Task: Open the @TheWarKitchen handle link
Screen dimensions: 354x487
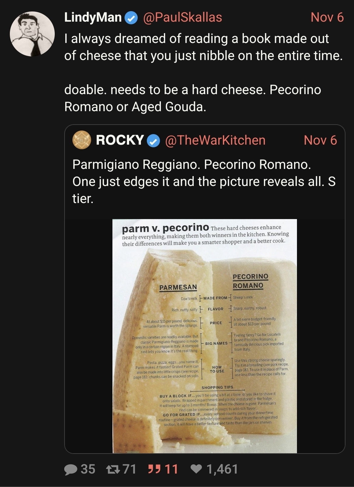Action: pos(215,140)
